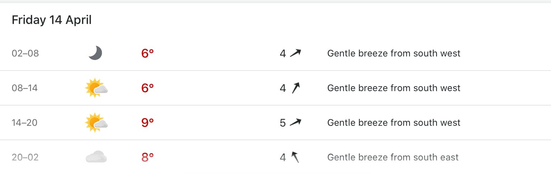The height and width of the screenshot is (174, 551).
Task: Select the Friday 14 April heading
Action: (52, 20)
